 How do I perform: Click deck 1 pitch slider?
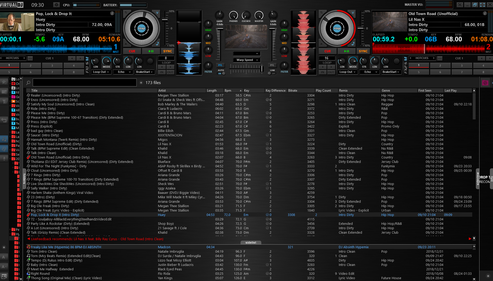coord(165,20)
